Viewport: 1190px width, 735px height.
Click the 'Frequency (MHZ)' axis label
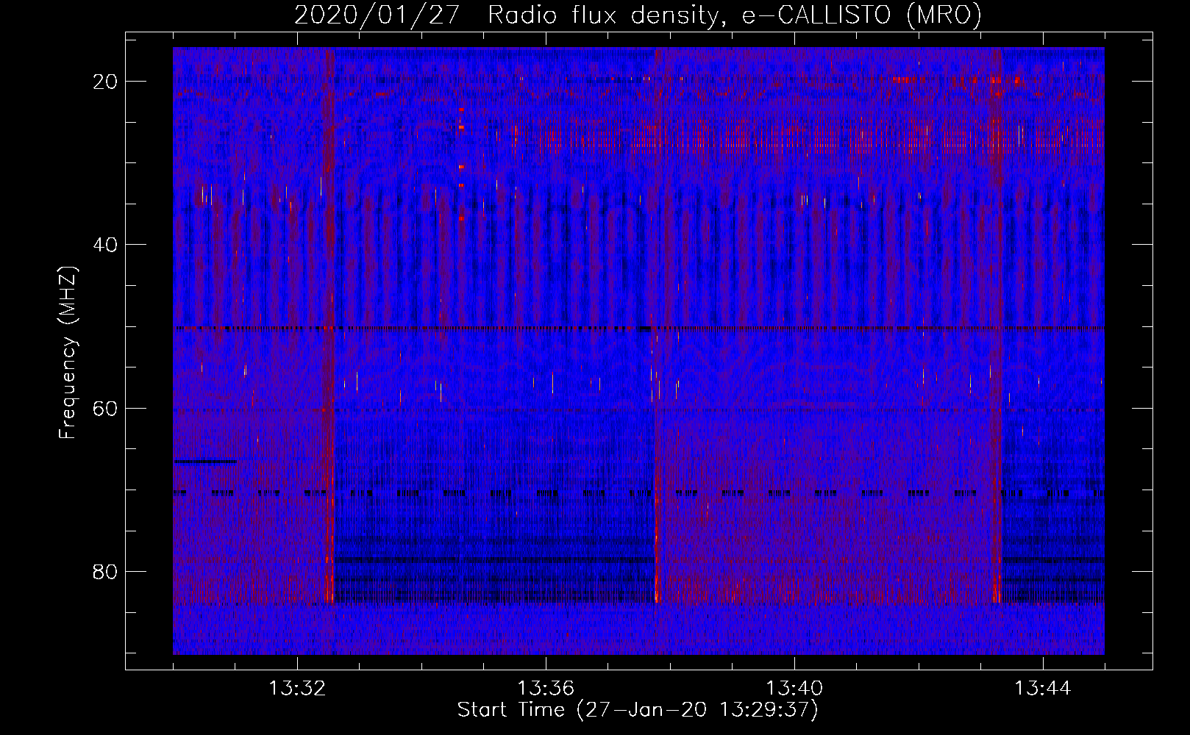click(x=68, y=353)
